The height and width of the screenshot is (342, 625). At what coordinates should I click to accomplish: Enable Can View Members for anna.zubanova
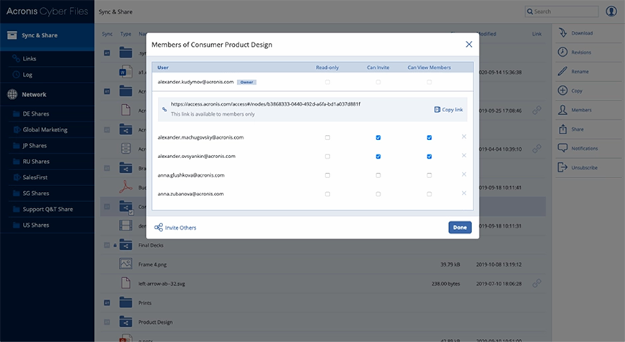point(429,194)
